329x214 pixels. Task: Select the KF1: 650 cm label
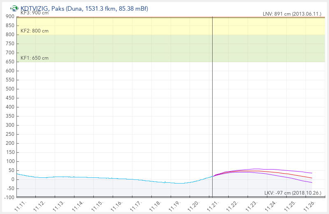(x=34, y=58)
